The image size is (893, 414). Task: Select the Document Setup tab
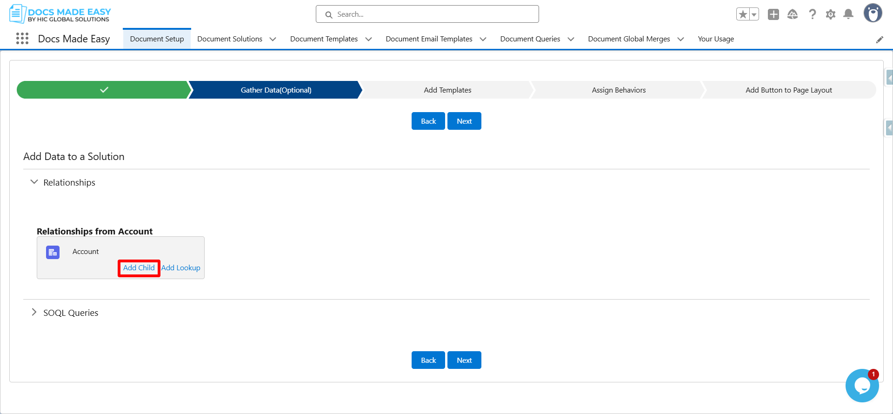[157, 39]
